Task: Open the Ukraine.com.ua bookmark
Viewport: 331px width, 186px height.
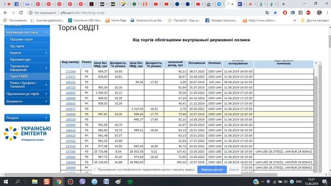Action: point(147,21)
